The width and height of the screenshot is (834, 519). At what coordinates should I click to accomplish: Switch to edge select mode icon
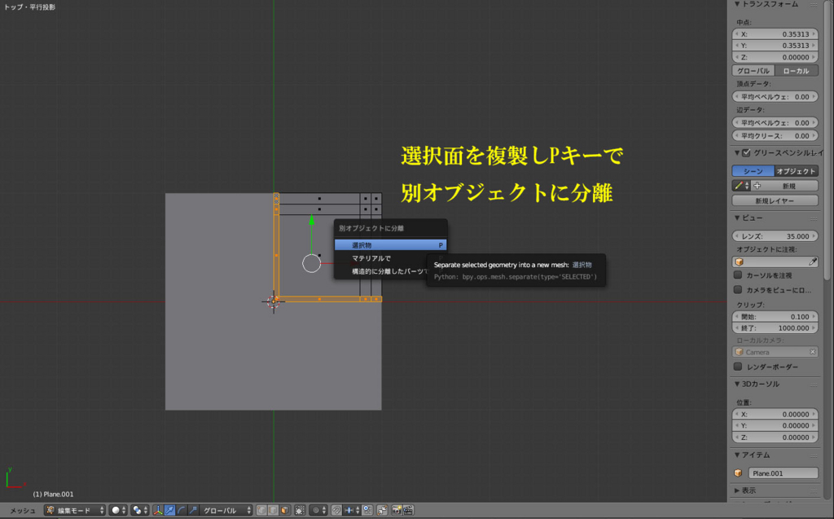pyautogui.click(x=274, y=510)
